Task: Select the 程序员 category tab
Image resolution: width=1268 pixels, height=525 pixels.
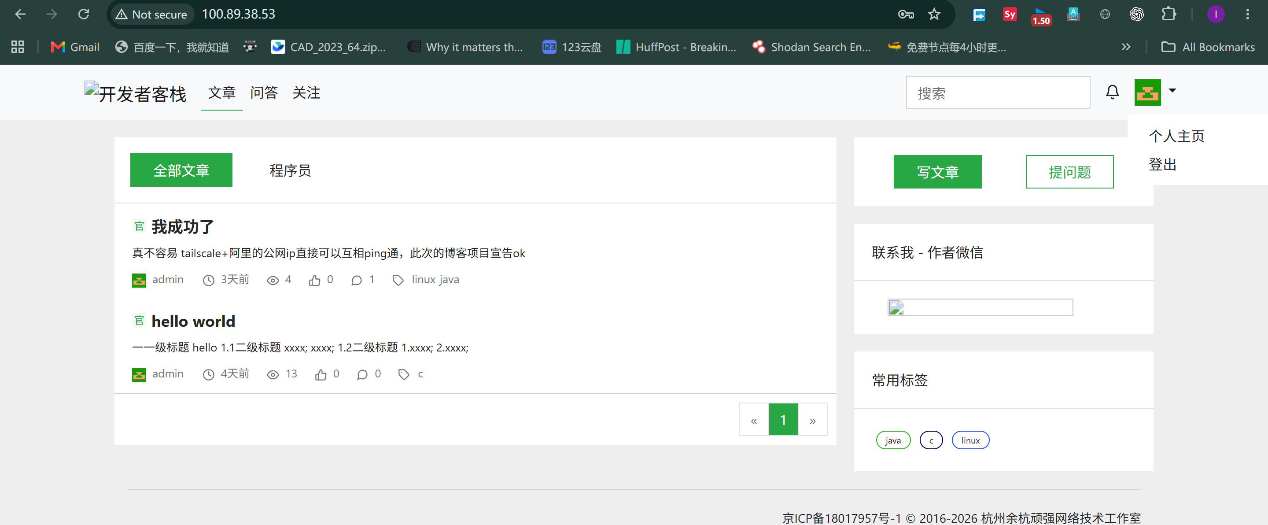Action: click(290, 170)
